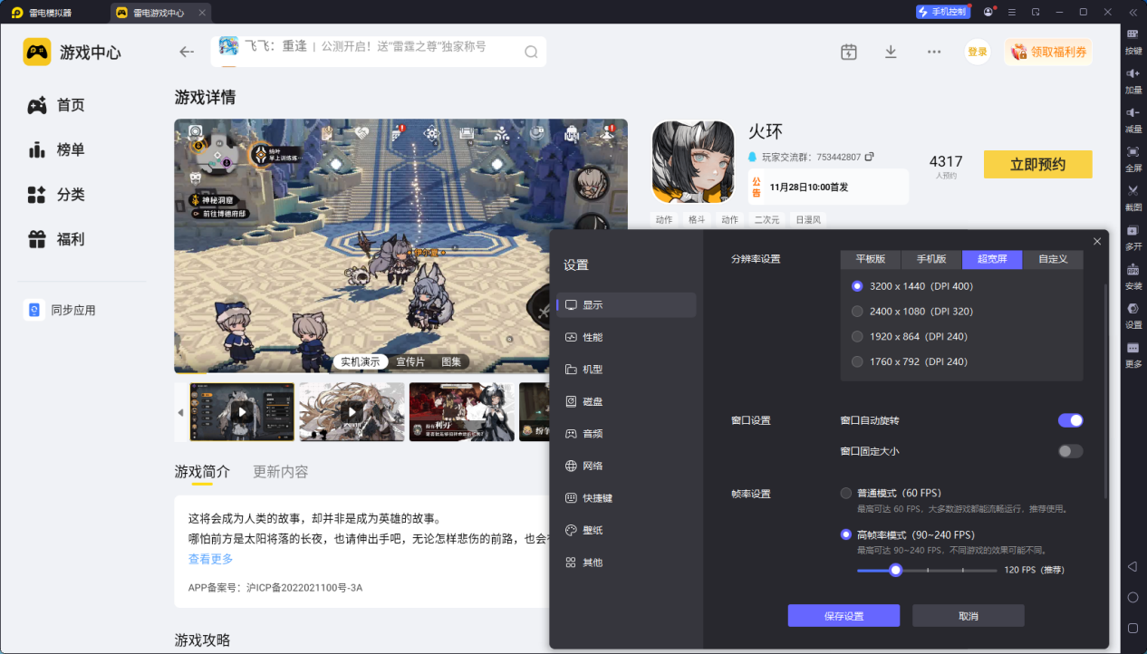Image resolution: width=1147 pixels, height=654 pixels.
Task: Click the search magnifier icon
Action: click(x=531, y=53)
